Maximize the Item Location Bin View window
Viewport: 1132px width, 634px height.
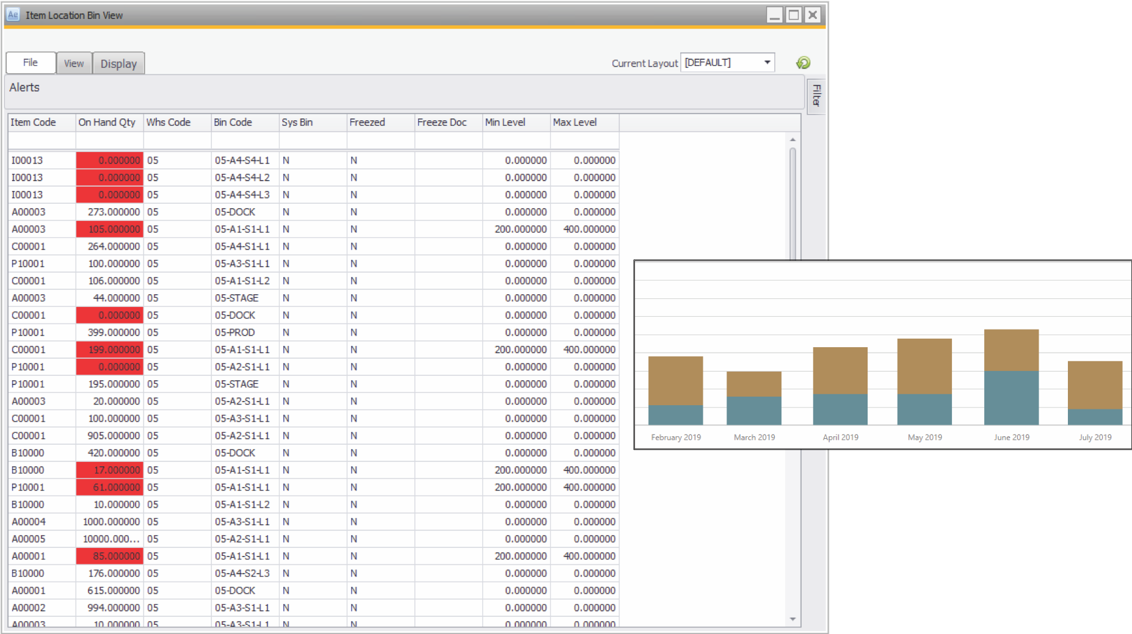coord(793,15)
